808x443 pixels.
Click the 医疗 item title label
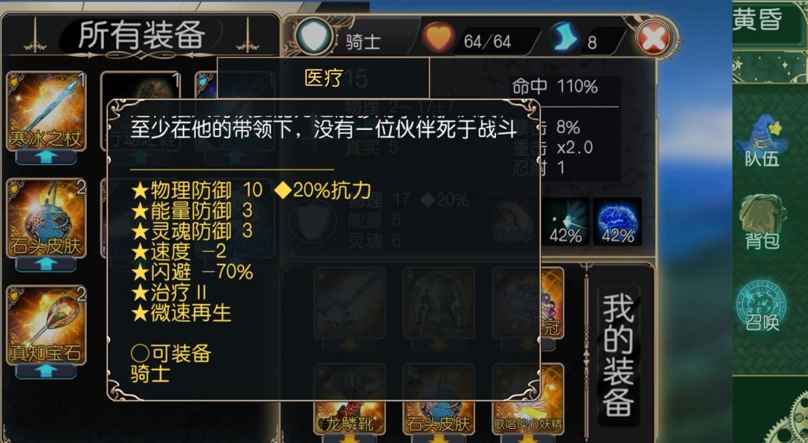coord(323,78)
